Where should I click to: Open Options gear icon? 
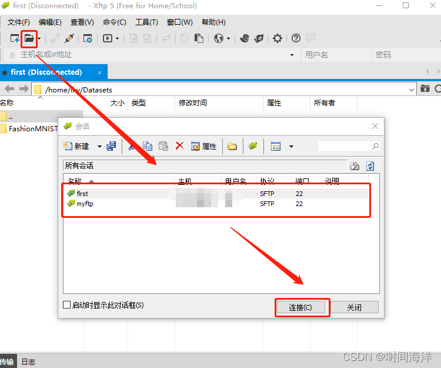[x=278, y=38]
